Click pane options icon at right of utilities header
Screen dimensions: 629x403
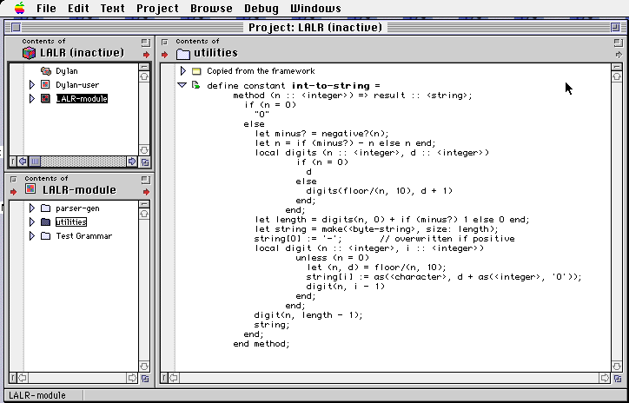click(619, 42)
